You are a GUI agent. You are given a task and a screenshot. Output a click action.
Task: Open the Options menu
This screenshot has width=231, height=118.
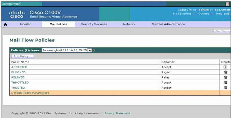204,14
